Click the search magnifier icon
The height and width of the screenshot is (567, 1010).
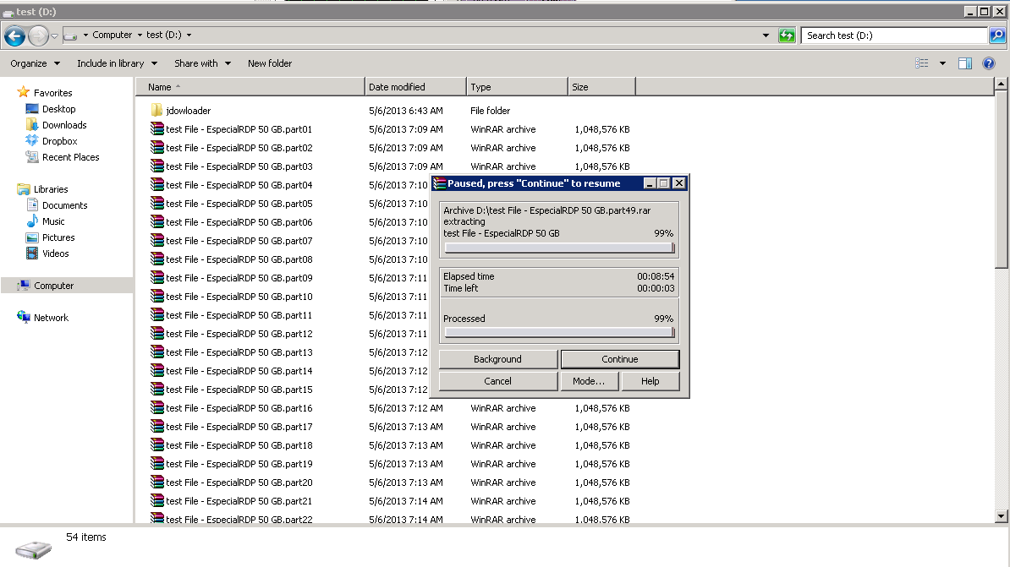coord(998,35)
